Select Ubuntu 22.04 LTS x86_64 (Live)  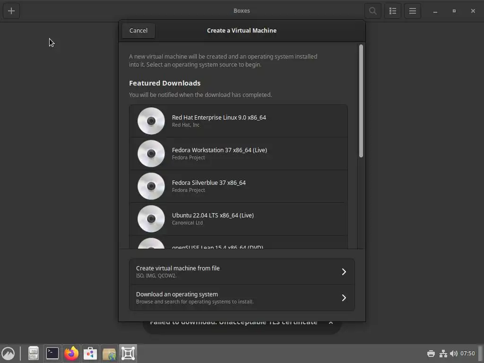tap(238, 219)
